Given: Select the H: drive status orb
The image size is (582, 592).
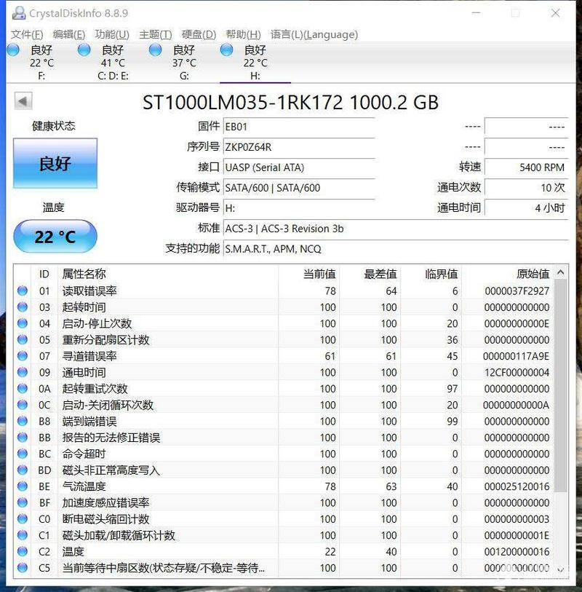Looking at the screenshot, I should coord(227,50).
